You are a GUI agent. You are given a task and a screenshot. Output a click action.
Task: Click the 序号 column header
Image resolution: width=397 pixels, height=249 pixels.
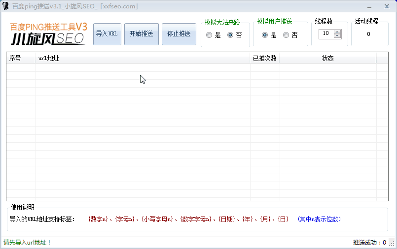(21, 58)
